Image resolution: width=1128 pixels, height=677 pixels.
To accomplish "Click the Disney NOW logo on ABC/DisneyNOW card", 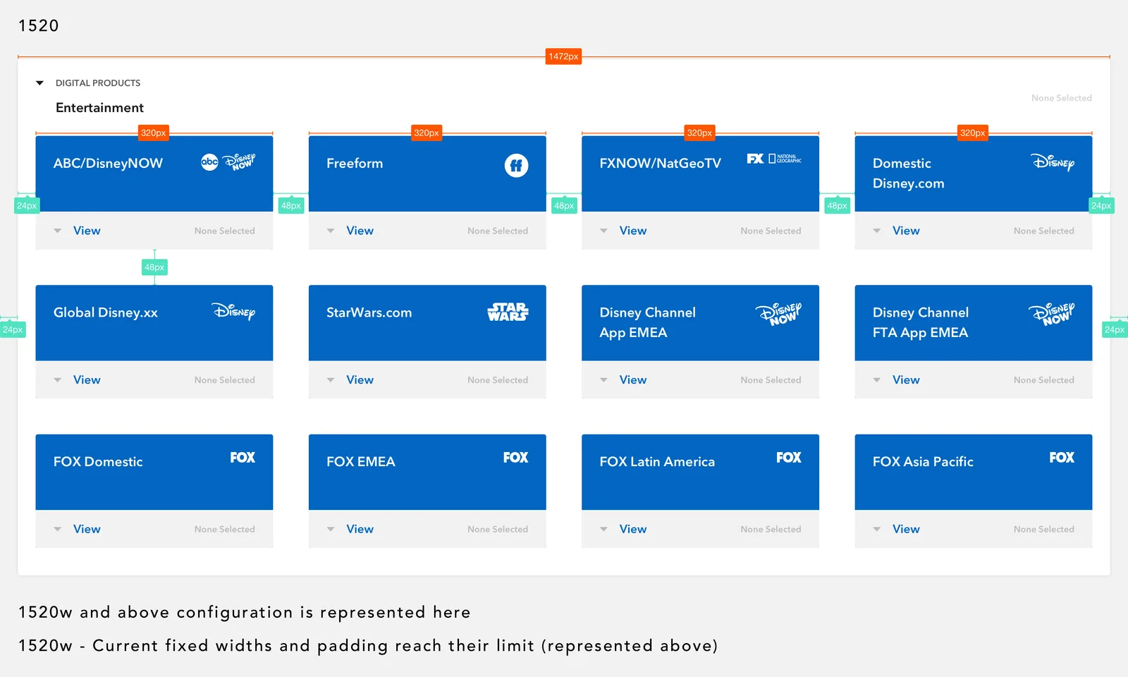I will pos(240,161).
